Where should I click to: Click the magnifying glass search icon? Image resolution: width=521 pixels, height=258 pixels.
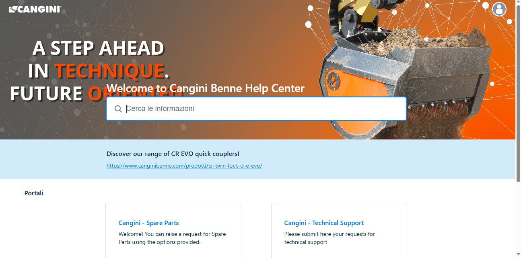click(x=118, y=109)
